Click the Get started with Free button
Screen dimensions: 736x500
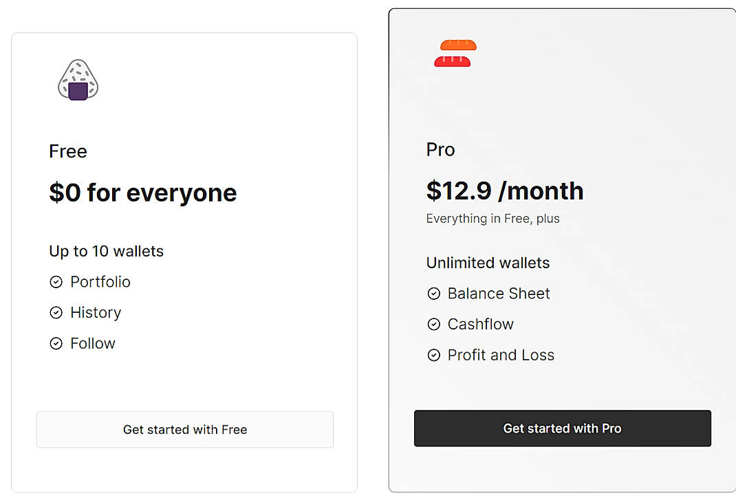click(x=184, y=429)
